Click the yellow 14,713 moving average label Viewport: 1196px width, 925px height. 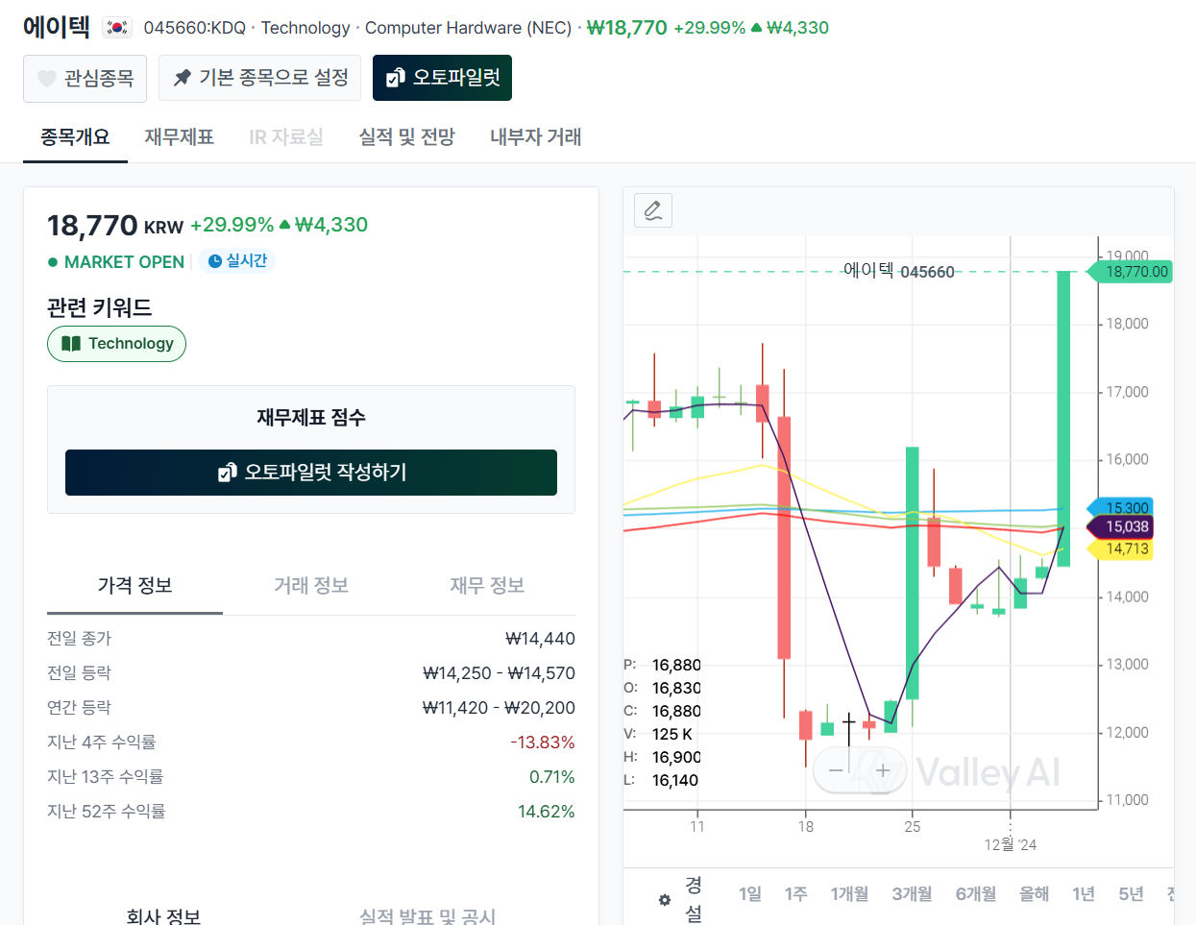coord(1126,549)
